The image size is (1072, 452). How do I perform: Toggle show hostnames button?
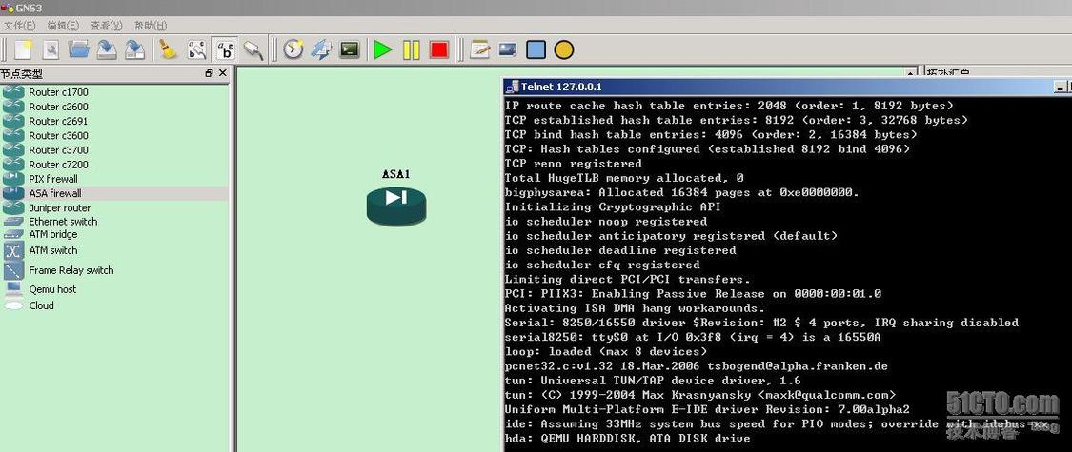(225, 49)
